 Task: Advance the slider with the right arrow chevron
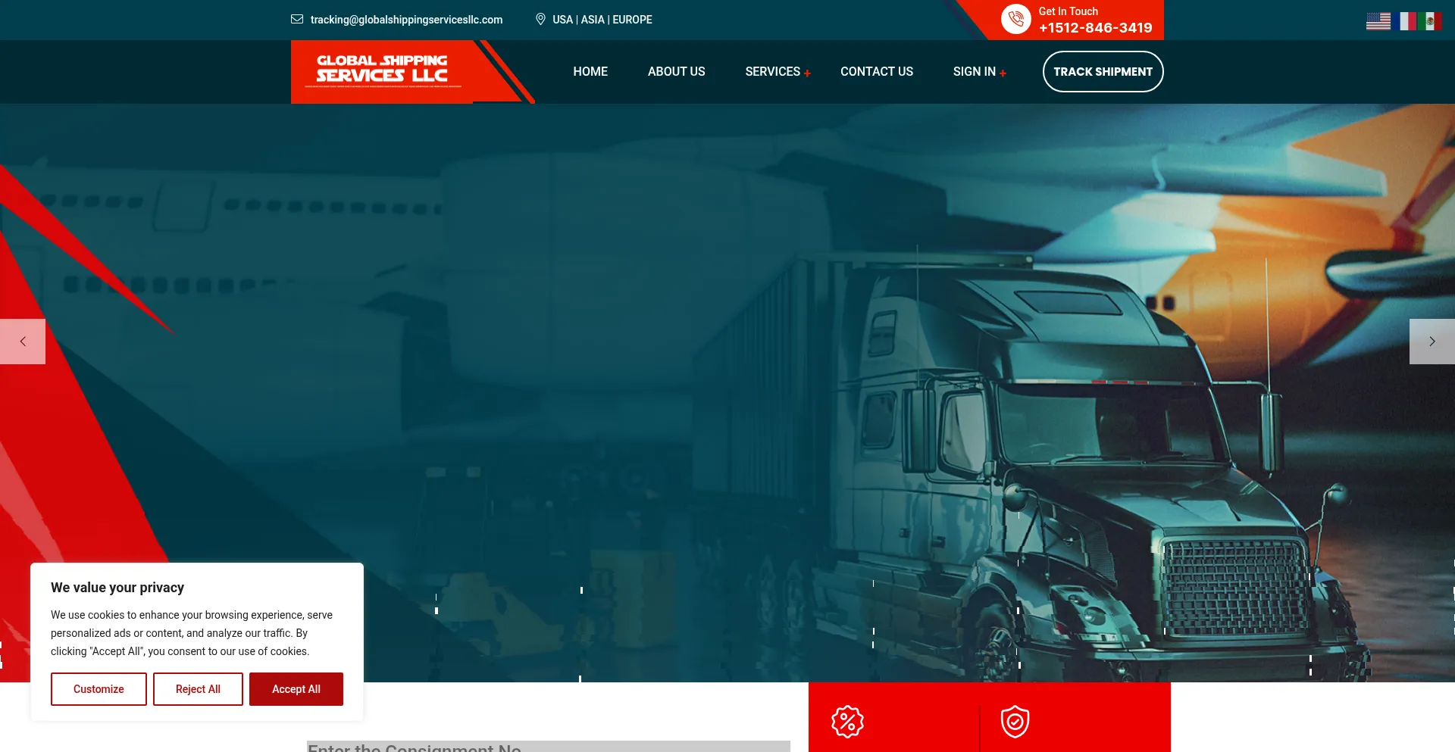click(1432, 341)
